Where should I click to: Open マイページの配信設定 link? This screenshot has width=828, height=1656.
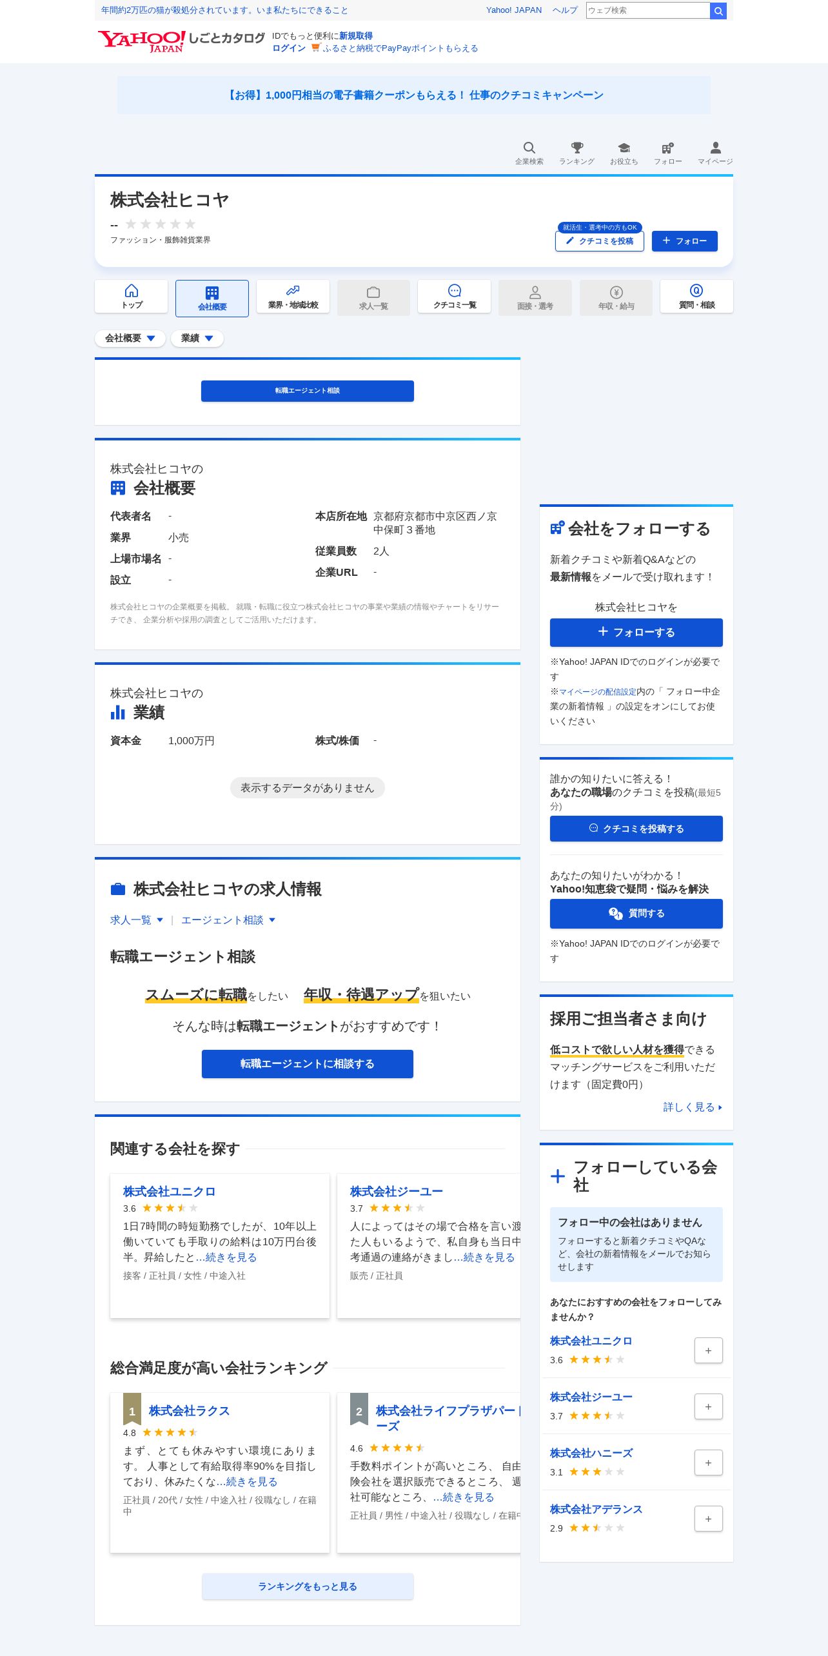pyautogui.click(x=598, y=691)
